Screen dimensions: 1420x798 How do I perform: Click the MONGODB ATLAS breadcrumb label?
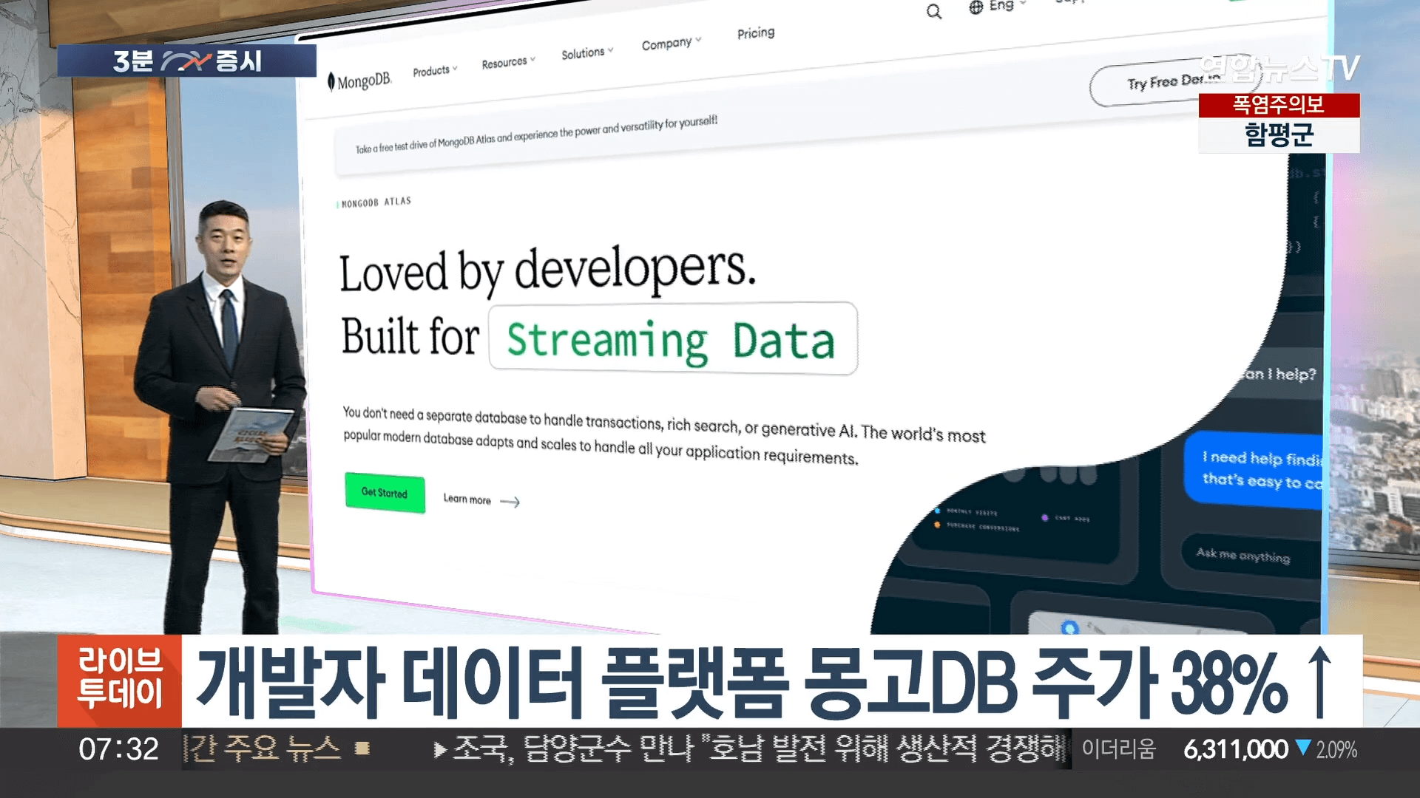tap(374, 201)
